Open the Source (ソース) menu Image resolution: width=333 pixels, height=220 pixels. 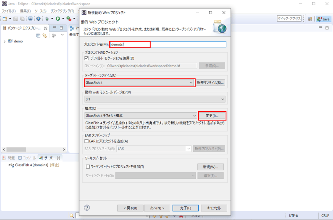[41, 11]
